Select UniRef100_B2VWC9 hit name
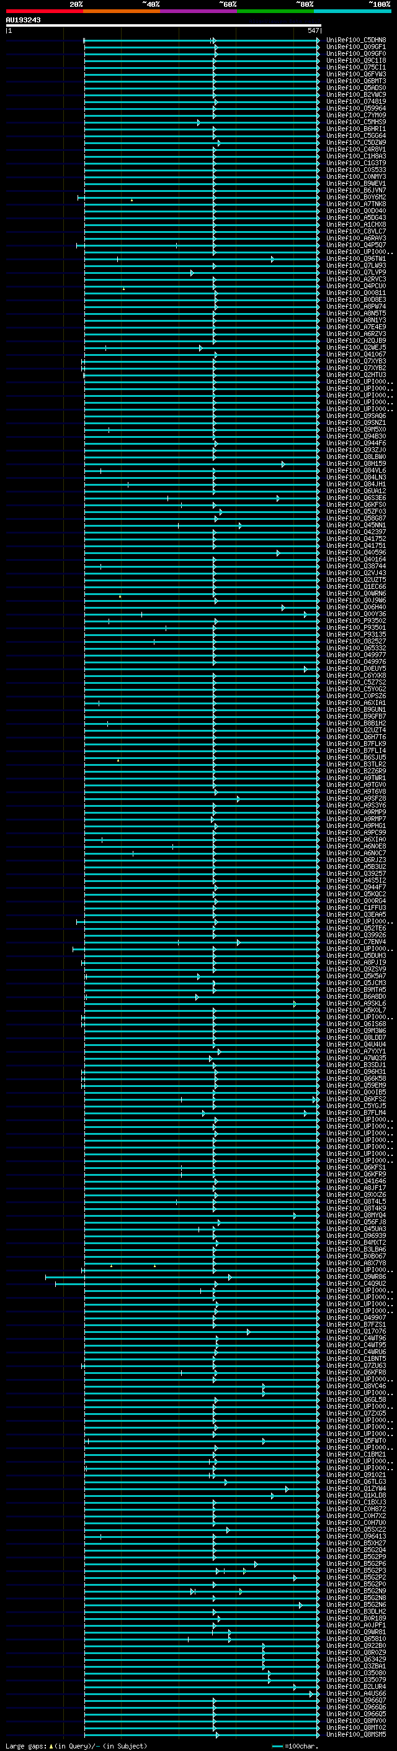Image resolution: width=397 pixels, height=1751 pixels. [356, 94]
